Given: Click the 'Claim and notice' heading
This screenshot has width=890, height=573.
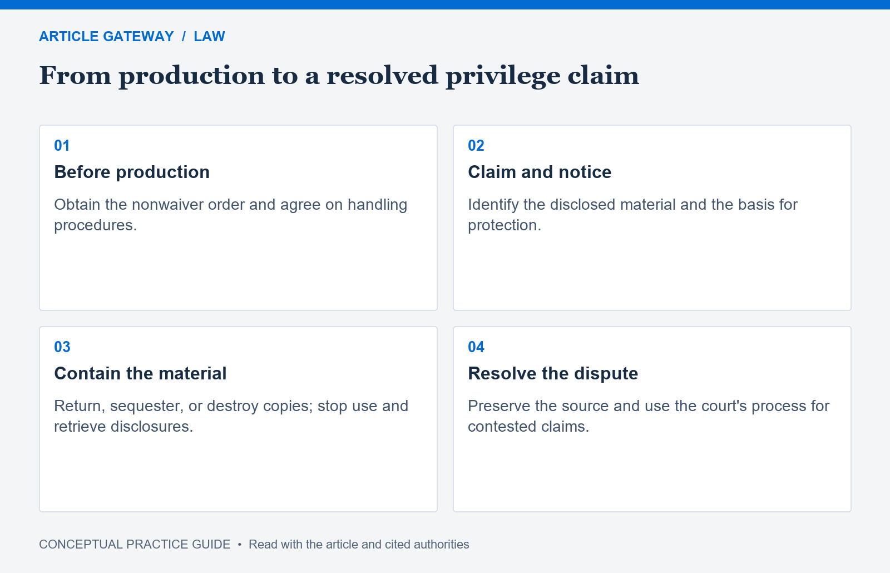Looking at the screenshot, I should point(540,172).
